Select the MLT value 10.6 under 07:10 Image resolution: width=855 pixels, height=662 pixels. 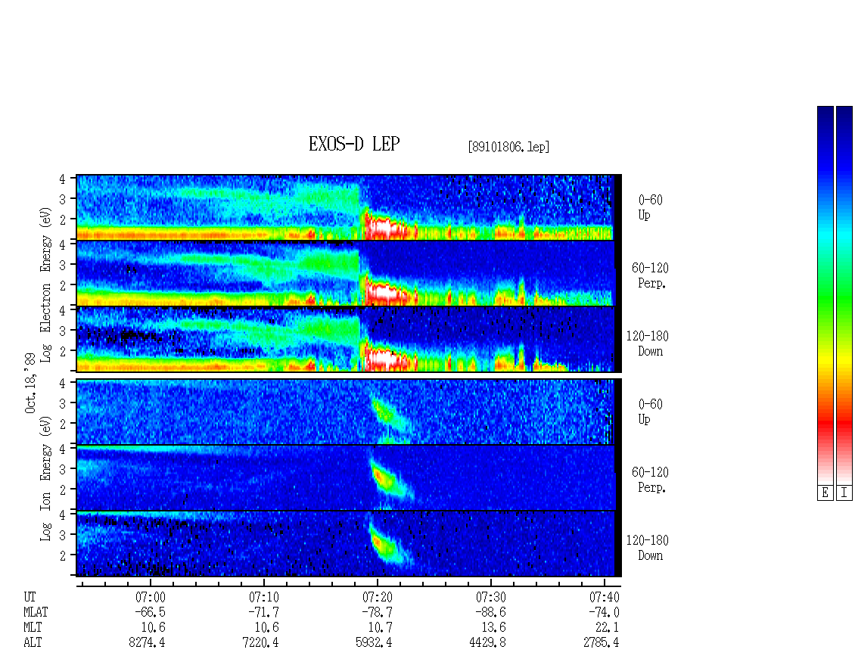266,628
